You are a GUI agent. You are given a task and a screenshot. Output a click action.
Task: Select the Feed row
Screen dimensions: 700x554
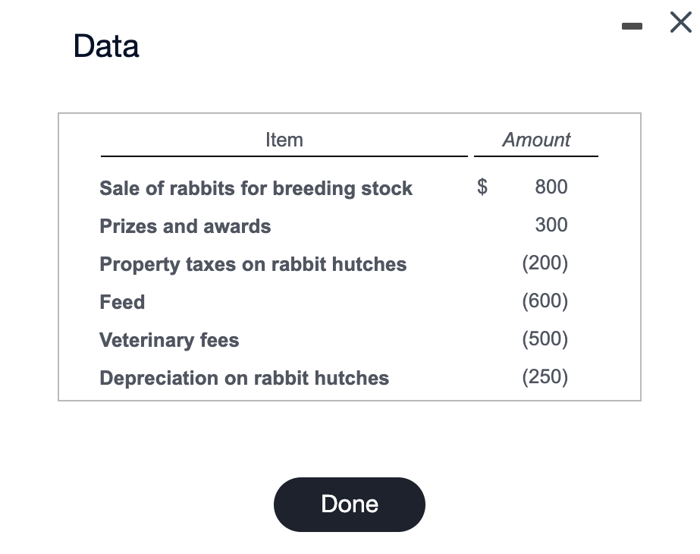point(122,302)
